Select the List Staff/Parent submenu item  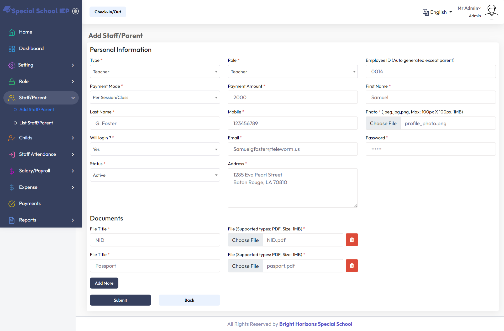tap(36, 123)
